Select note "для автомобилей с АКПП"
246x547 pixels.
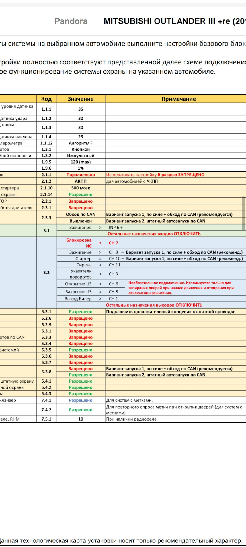pos(132,181)
